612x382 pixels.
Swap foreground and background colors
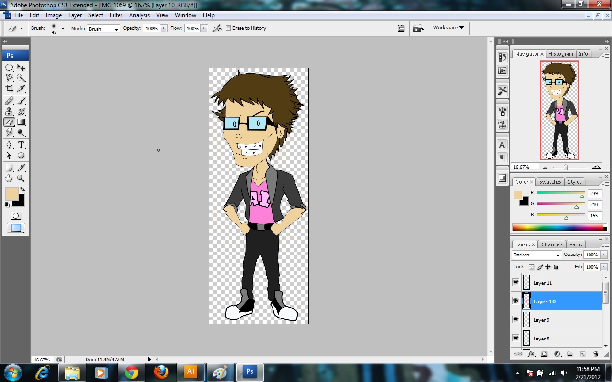[x=22, y=190]
